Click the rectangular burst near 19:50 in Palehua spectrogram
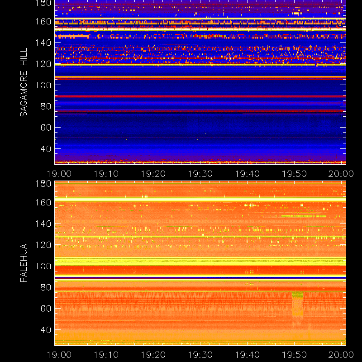 (297, 304)
